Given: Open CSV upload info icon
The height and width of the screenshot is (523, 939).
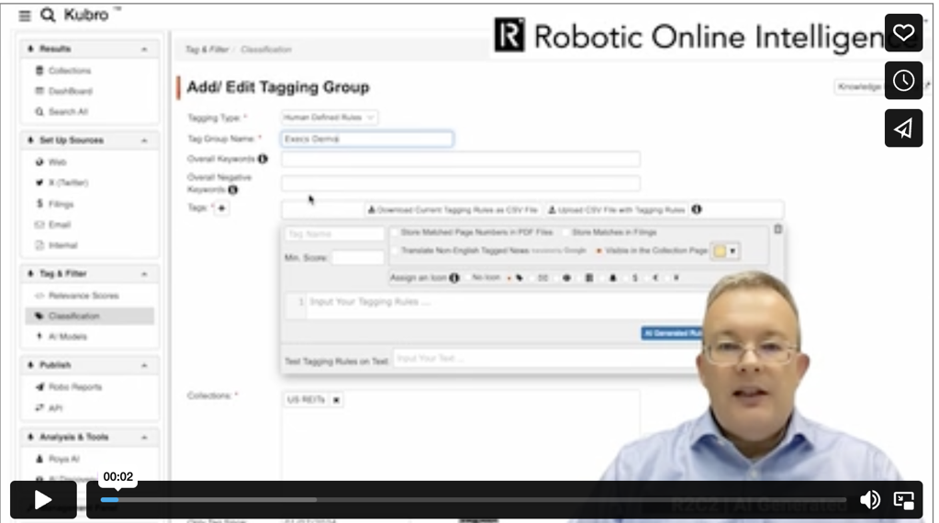Looking at the screenshot, I should pyautogui.click(x=697, y=209).
